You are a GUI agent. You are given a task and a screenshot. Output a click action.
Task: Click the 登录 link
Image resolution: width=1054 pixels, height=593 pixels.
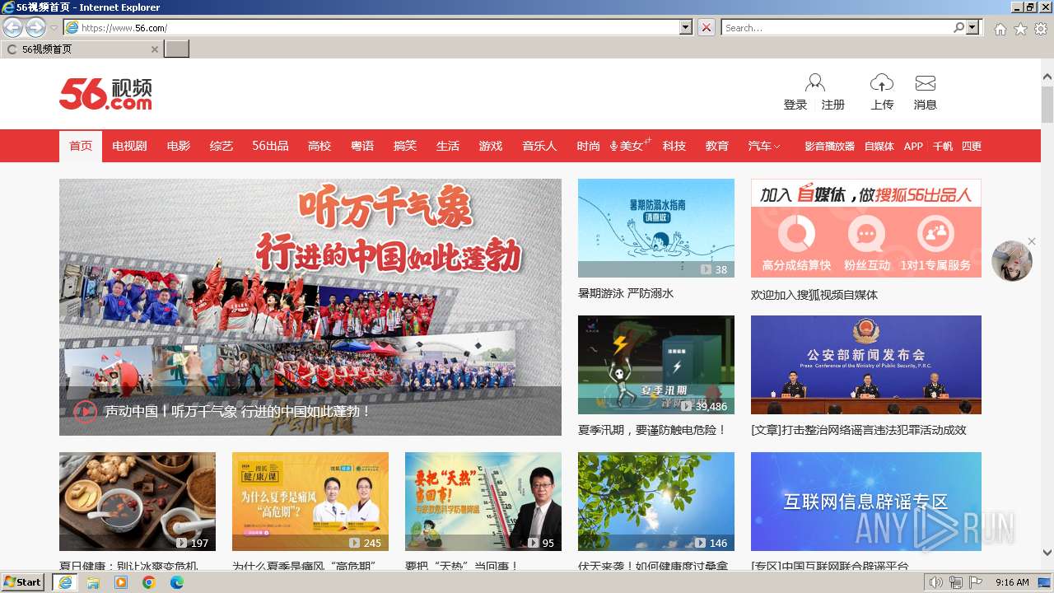(x=795, y=105)
